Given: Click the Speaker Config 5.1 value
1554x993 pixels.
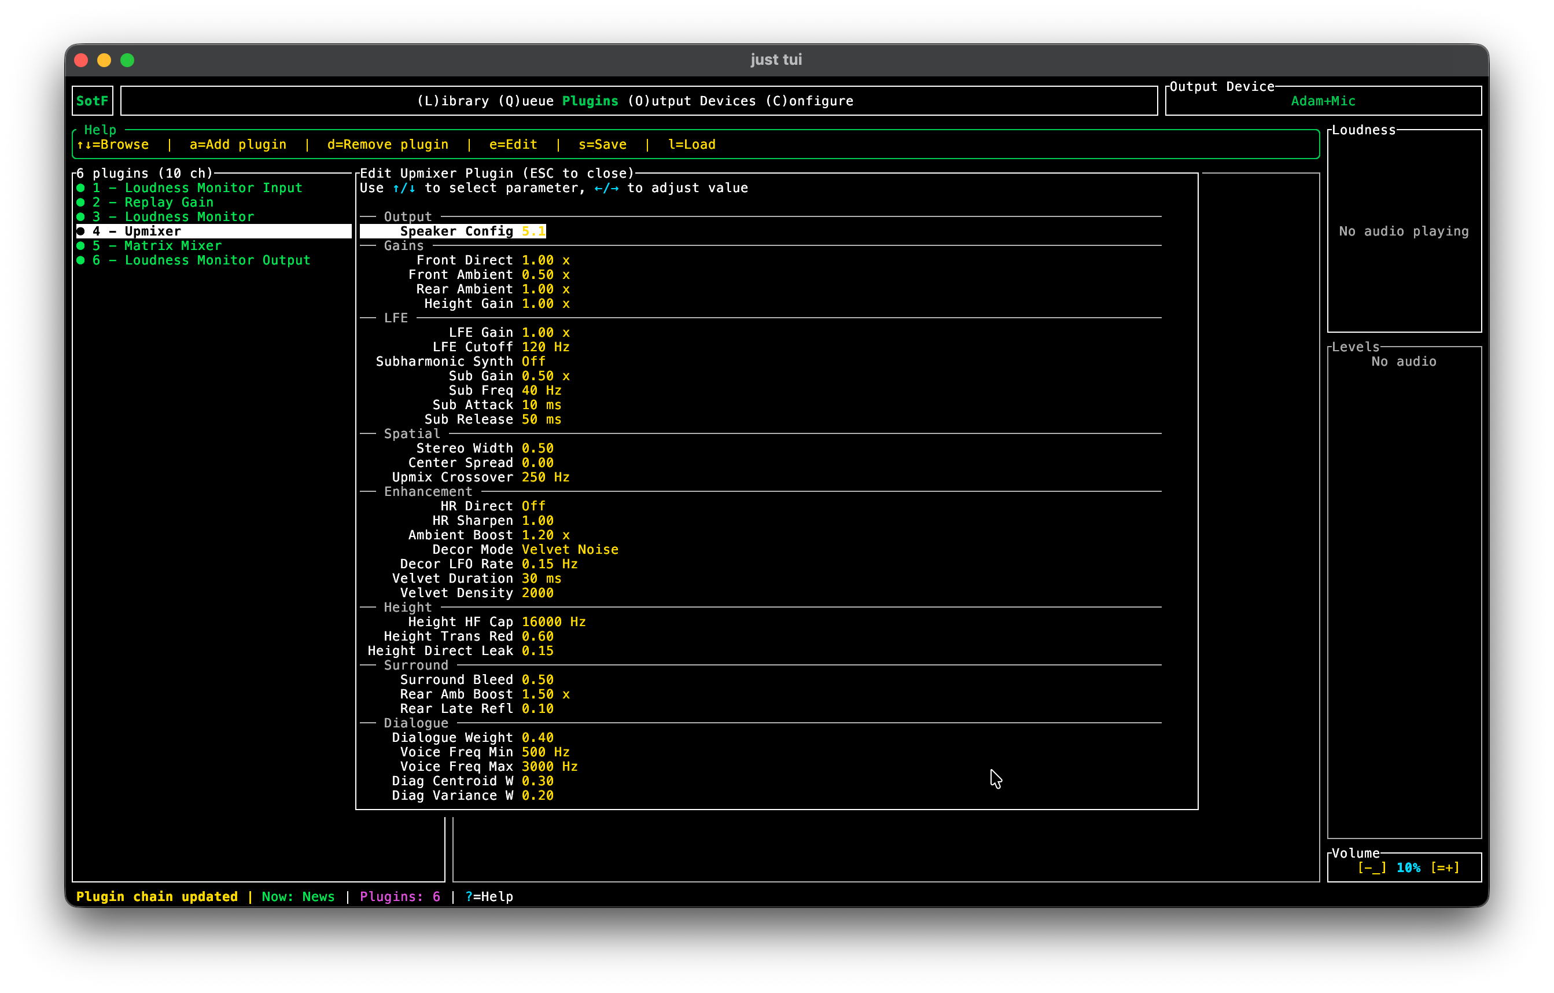Looking at the screenshot, I should [533, 231].
